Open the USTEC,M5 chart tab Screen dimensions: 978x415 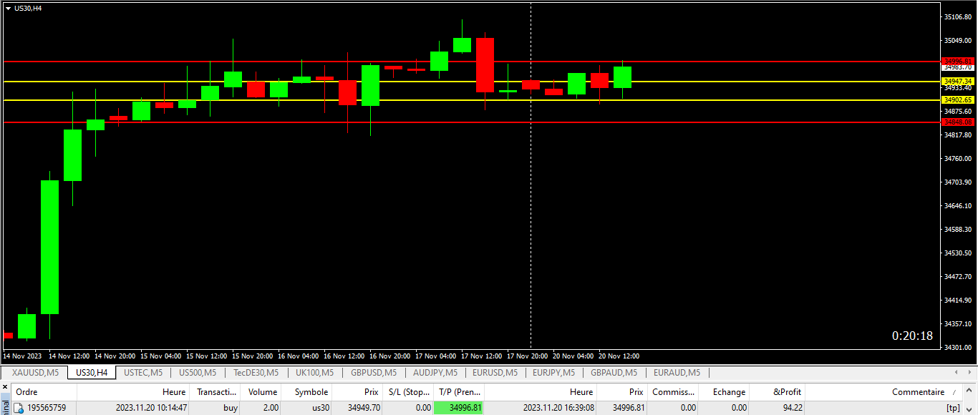(x=143, y=373)
